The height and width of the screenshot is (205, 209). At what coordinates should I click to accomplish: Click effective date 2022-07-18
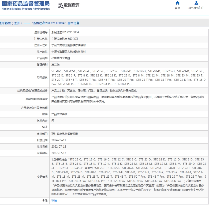point(59,147)
